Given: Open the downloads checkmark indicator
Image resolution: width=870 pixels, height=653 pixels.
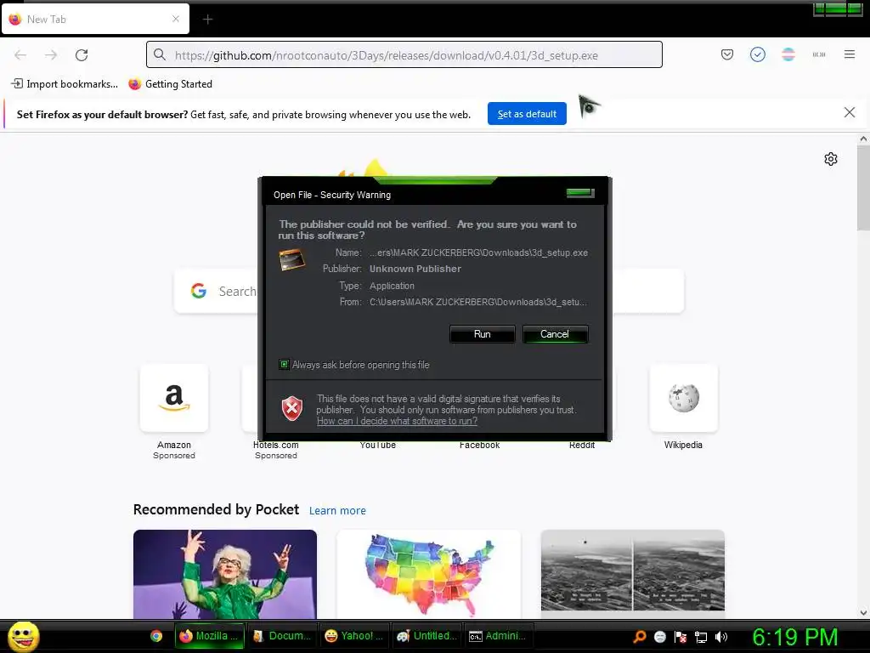Looking at the screenshot, I should (x=757, y=54).
